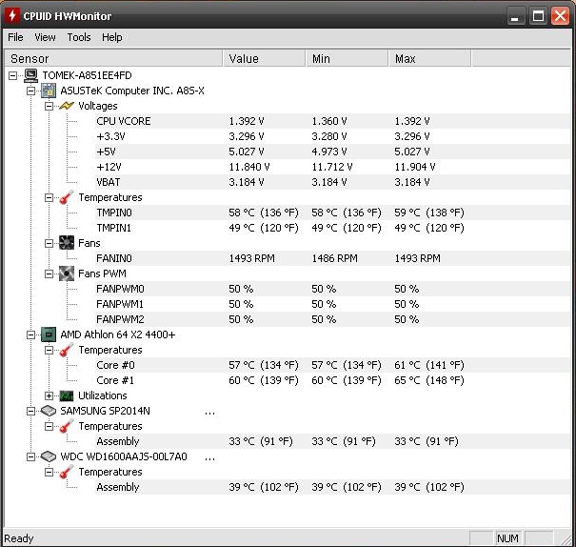Select the +5V voltage row
The width and height of the screenshot is (576, 547).
(332, 152)
